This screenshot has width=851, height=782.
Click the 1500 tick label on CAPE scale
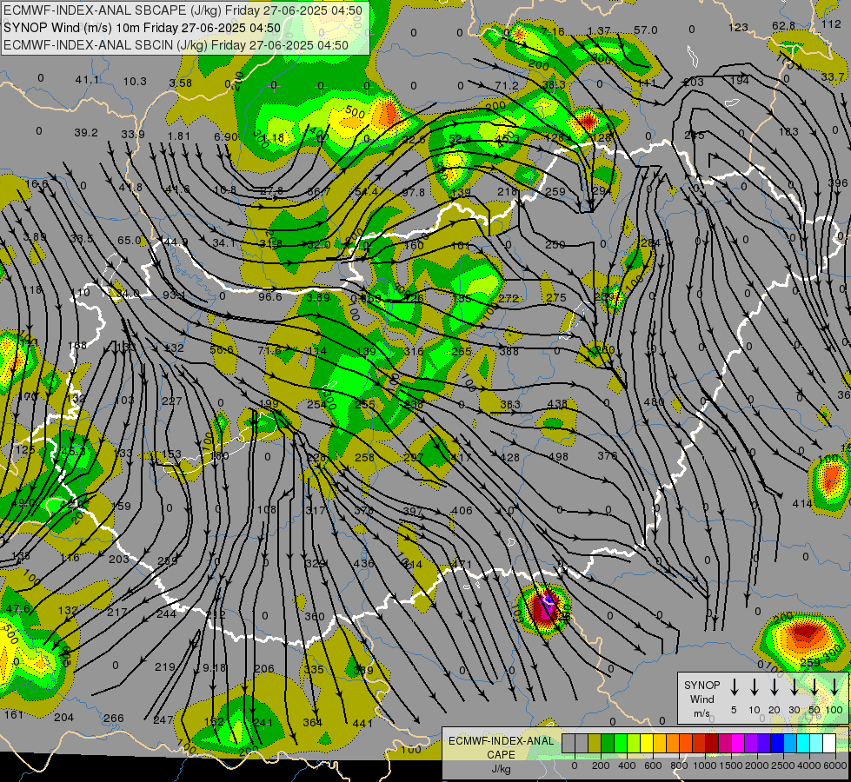pyautogui.click(x=730, y=765)
